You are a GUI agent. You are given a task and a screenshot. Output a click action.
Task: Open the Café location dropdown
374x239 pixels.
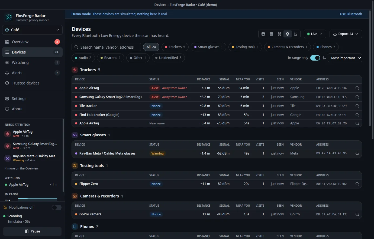tap(32, 30)
